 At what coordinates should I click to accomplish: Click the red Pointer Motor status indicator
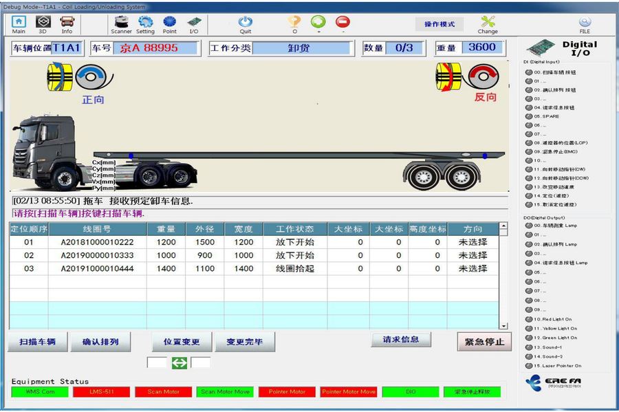pos(287,392)
